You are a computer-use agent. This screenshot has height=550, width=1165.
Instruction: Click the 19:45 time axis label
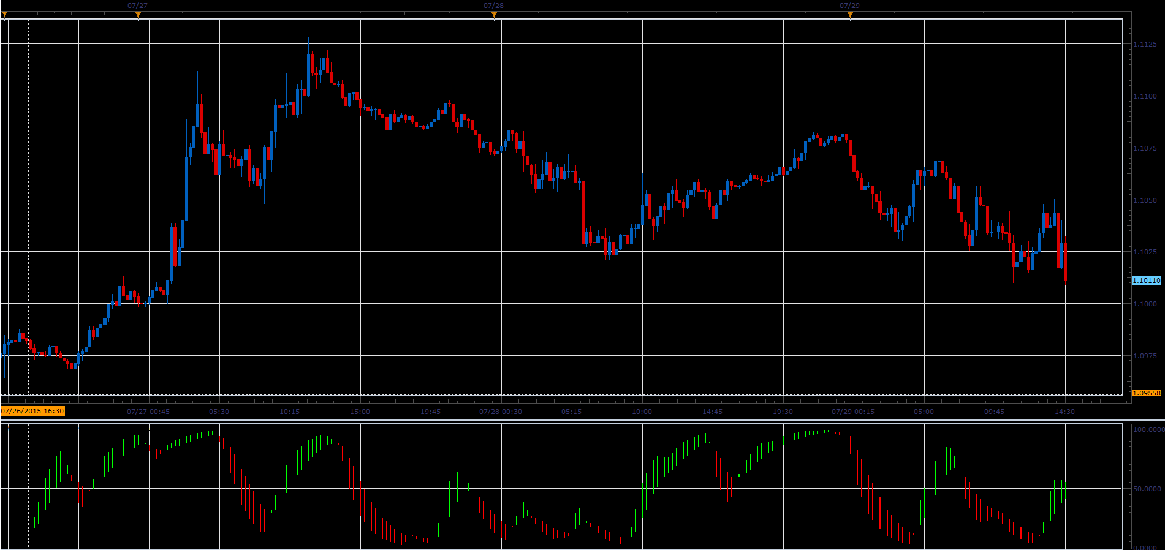[430, 412]
